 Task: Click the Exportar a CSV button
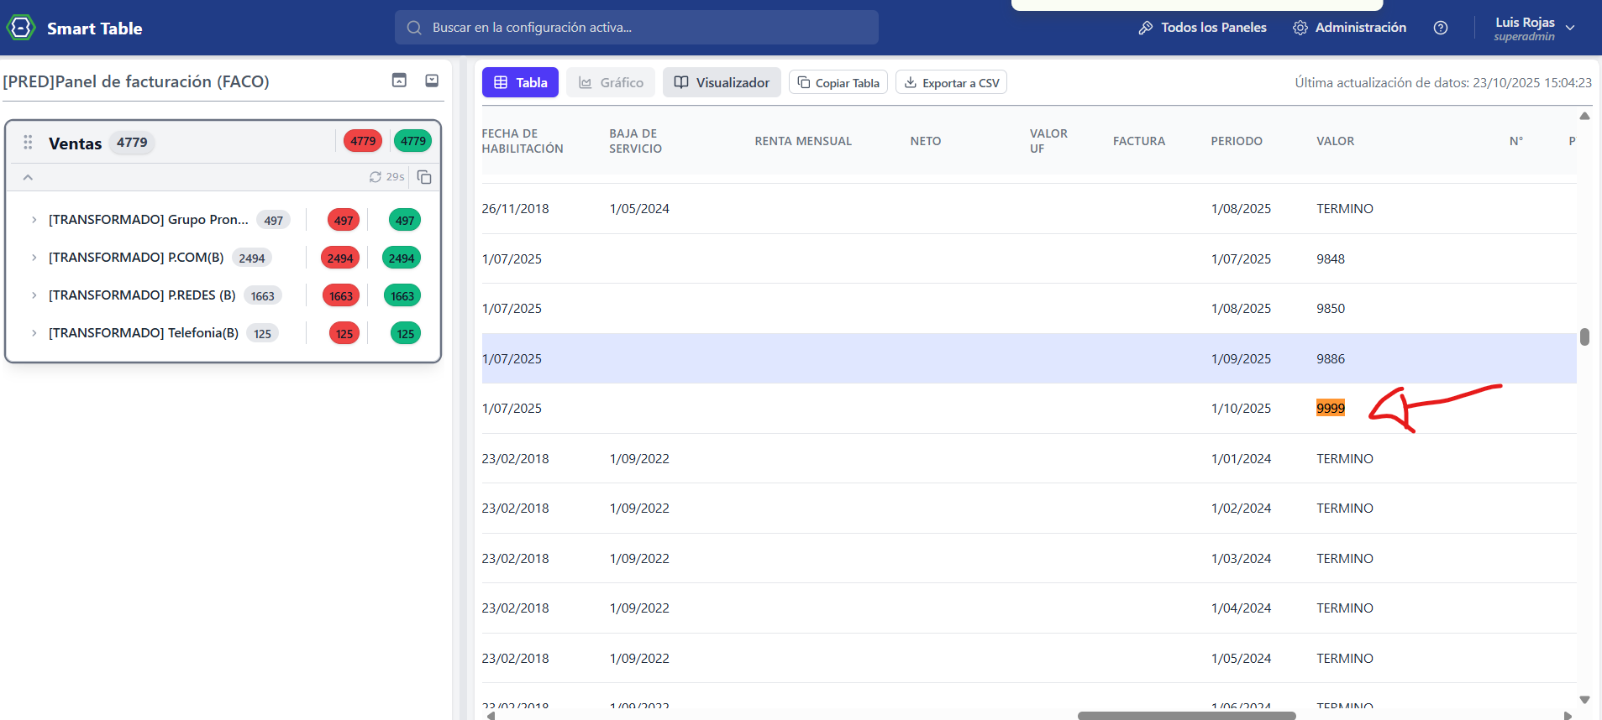point(951,82)
